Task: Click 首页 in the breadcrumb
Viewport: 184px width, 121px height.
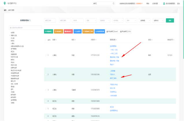Action: click(5, 10)
